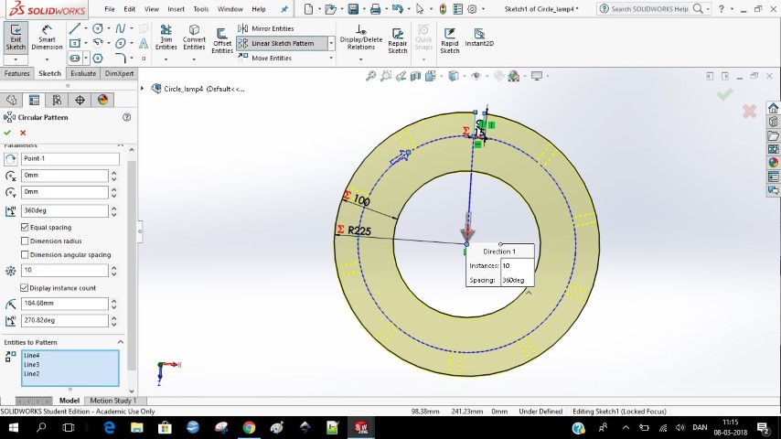Switch to the Evaluate tab
Screen dimensions: 781x439
pos(82,73)
